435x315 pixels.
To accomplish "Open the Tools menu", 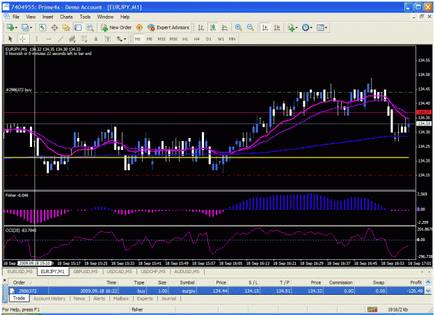I will coord(85,17).
